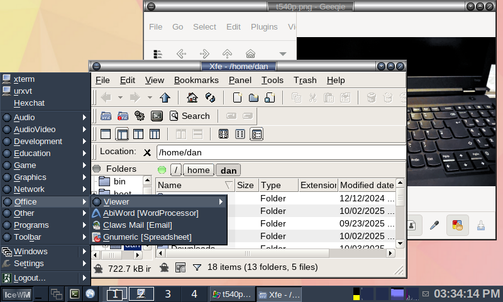Open the back history dropdown arrow
The image size is (503, 302).
pyautogui.click(x=119, y=98)
